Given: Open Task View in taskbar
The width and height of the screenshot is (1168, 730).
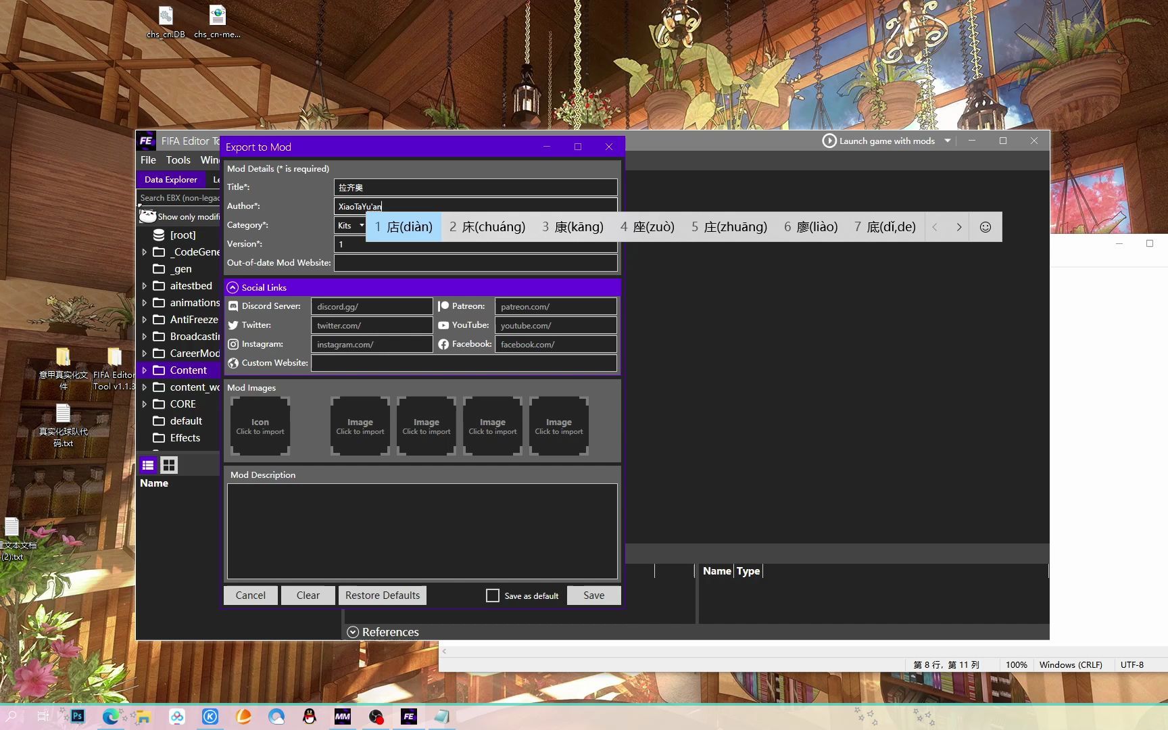Looking at the screenshot, I should pos(43,716).
